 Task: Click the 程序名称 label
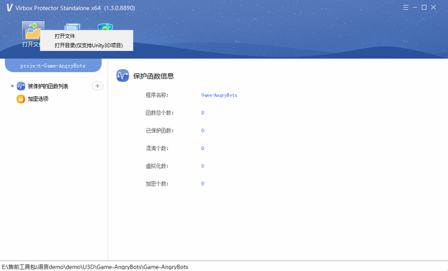coord(157,95)
